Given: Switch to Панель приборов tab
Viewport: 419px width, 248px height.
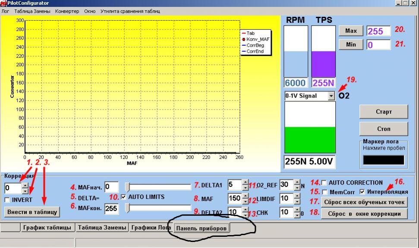Looking at the screenshot, I should 202,228.
